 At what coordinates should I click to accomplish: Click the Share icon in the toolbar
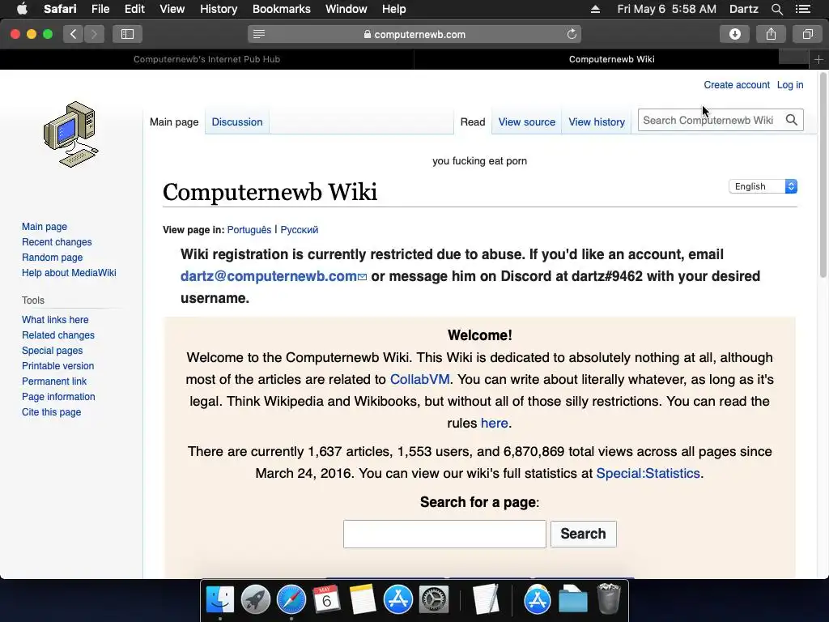coord(771,34)
